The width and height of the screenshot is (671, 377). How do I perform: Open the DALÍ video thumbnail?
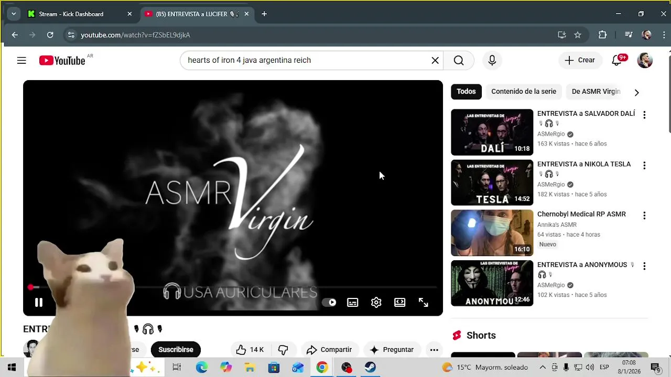(492, 132)
